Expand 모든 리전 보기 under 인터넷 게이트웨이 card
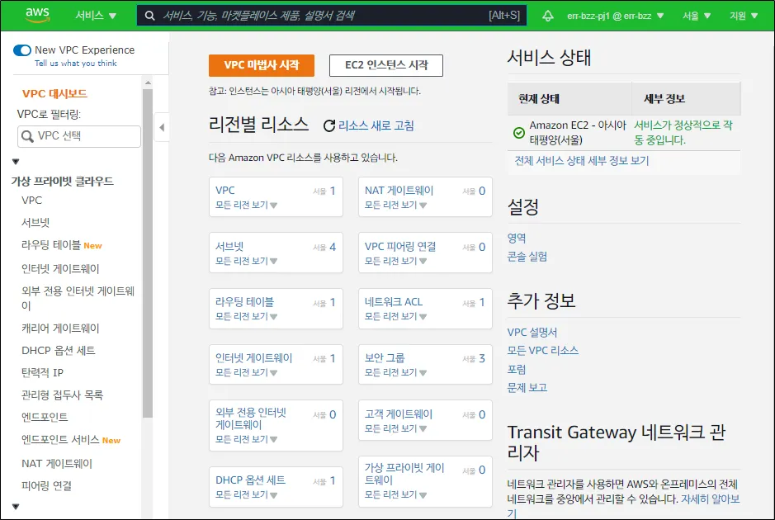The image size is (775, 520). coord(246,372)
